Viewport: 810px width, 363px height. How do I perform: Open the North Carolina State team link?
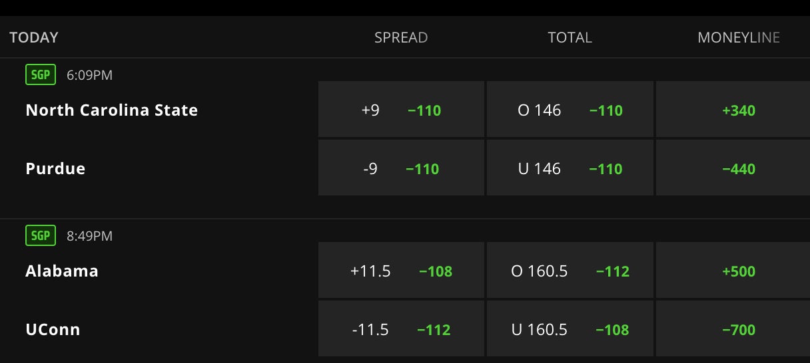pyautogui.click(x=111, y=110)
